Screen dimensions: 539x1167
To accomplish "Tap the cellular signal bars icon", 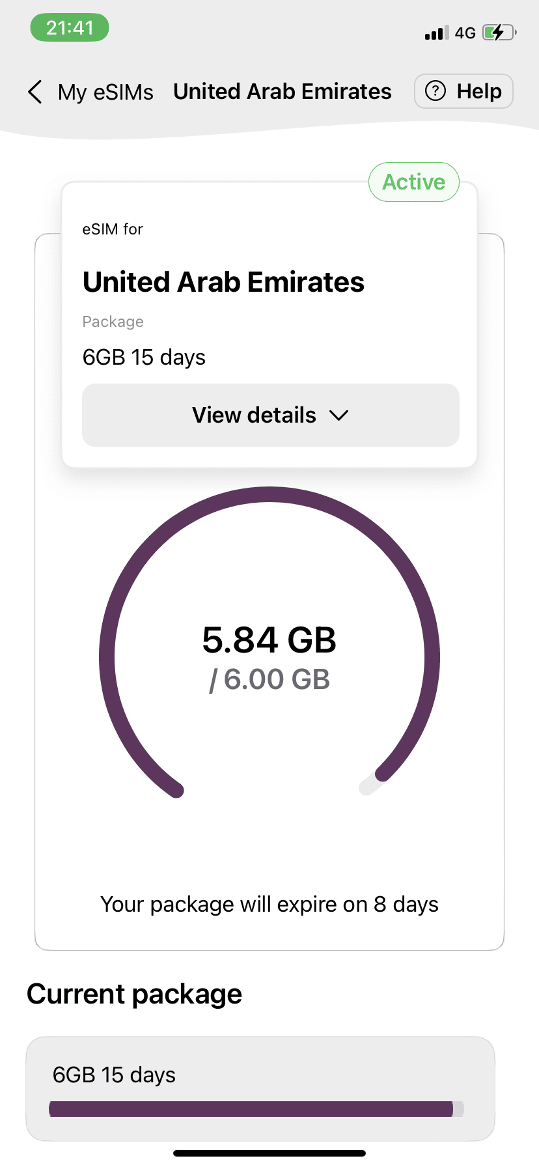I will [437, 33].
